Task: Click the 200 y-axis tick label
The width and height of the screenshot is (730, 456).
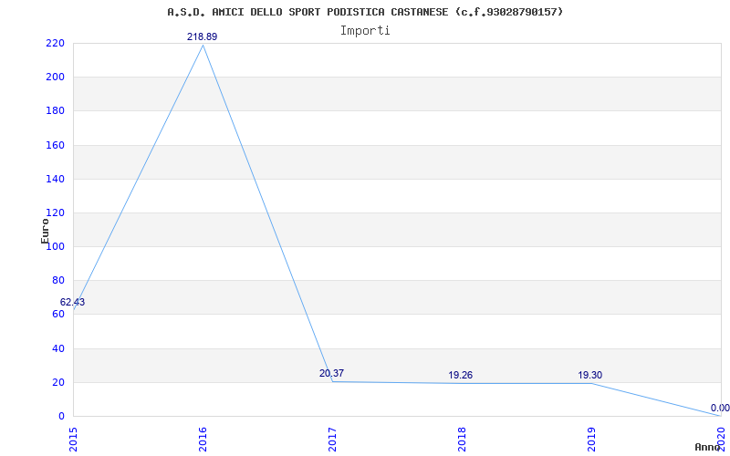Action: tap(55, 78)
